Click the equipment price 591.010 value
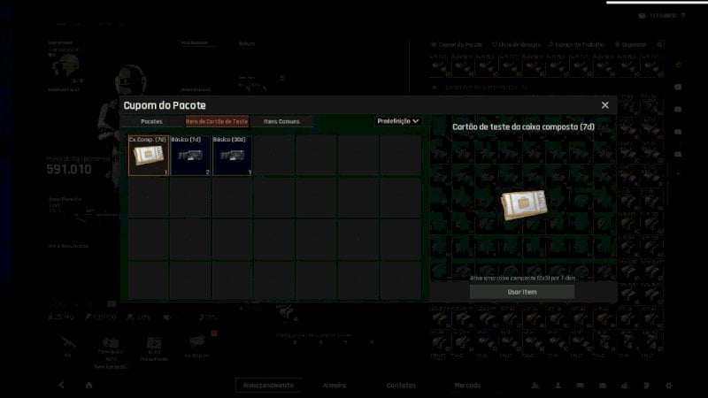This screenshot has height=398, width=708. [x=69, y=170]
